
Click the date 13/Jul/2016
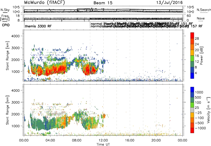point(169,3)
